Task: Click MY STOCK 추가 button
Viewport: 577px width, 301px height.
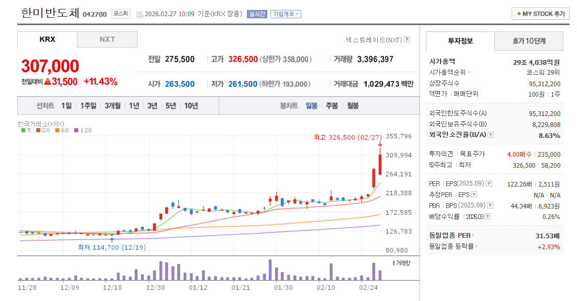Action: [540, 14]
